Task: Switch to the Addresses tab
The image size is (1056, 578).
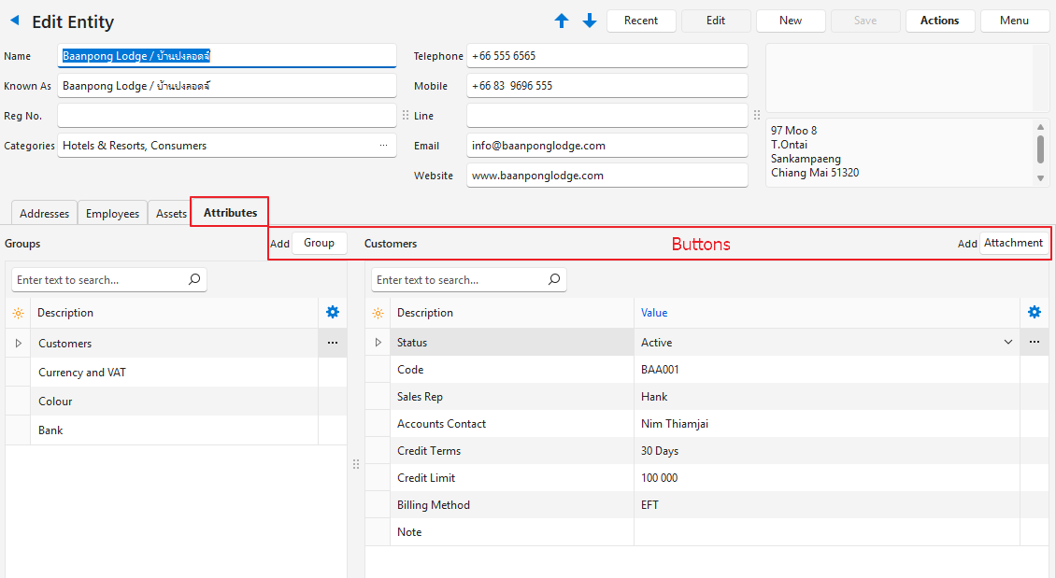Action: (x=44, y=214)
